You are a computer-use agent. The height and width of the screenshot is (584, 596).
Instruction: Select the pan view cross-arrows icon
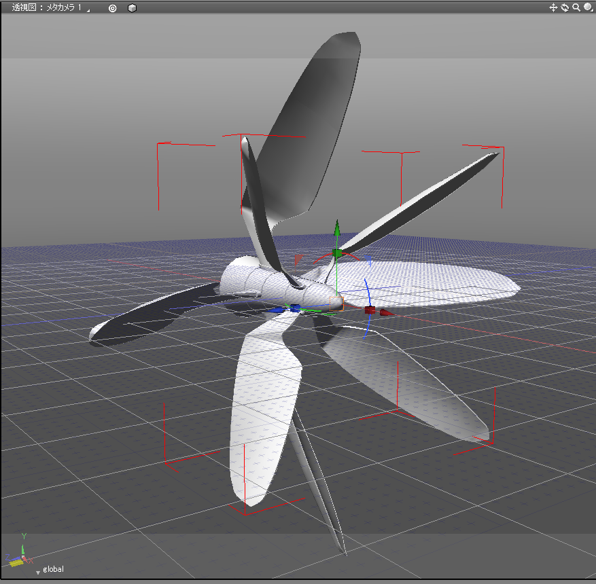(553, 7)
